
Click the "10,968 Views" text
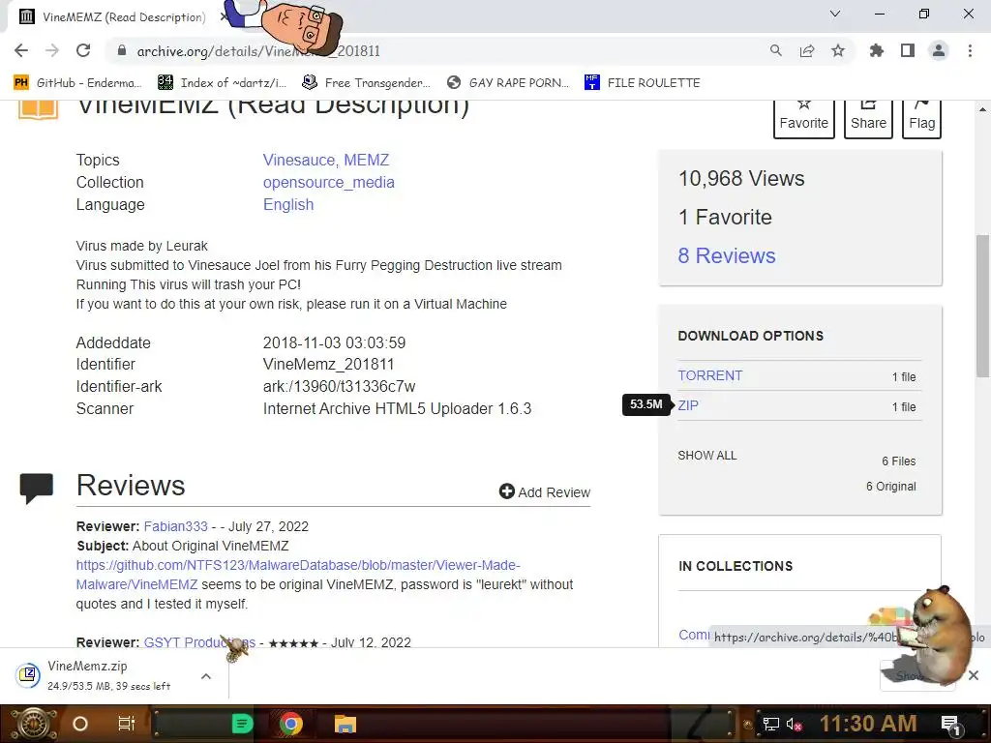click(741, 179)
